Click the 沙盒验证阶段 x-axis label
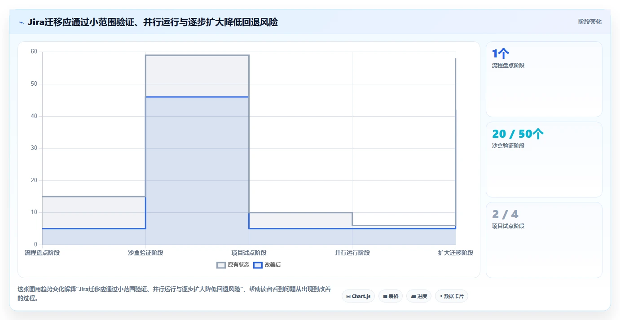The width and height of the screenshot is (620, 320). coord(145,253)
